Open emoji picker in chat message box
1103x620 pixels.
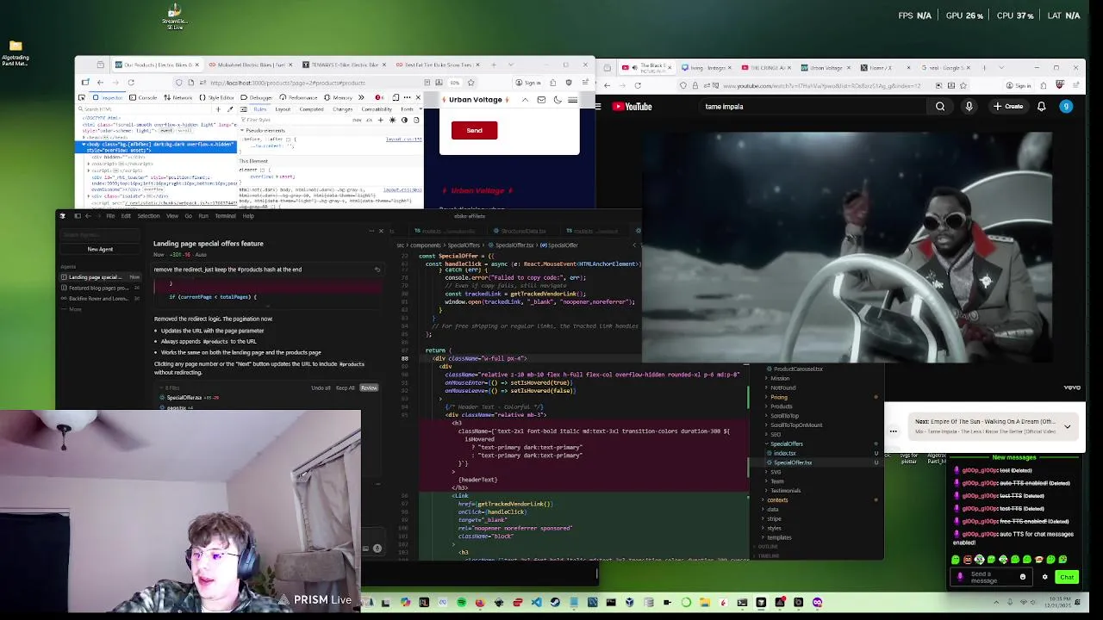1023,577
